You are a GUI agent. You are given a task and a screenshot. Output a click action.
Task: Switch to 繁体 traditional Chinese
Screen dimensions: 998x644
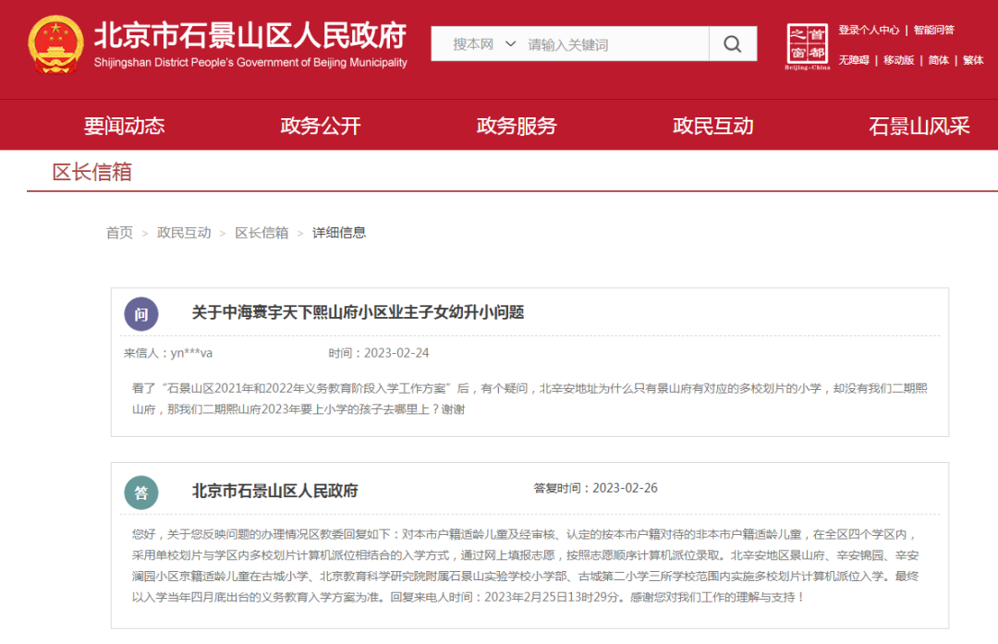pyautogui.click(x=973, y=60)
